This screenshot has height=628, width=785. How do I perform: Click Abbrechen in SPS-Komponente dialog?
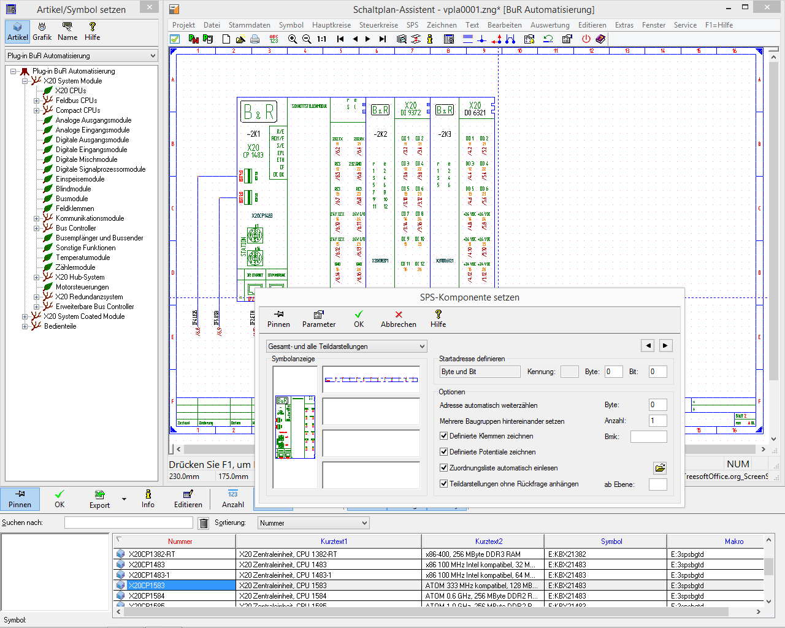pos(398,319)
